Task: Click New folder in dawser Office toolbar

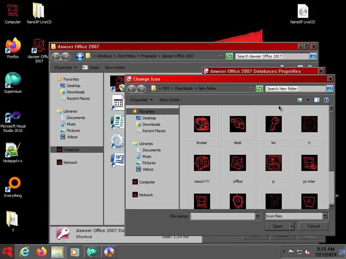Action: (115, 67)
